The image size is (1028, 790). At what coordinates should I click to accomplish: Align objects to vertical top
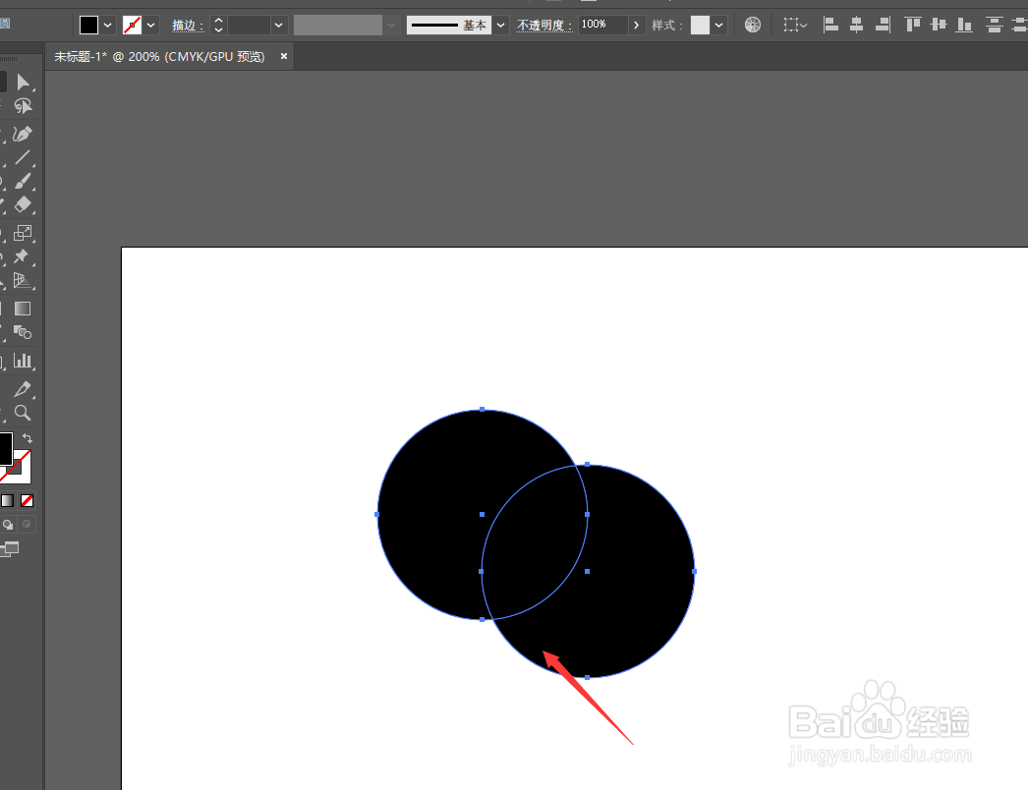click(x=913, y=25)
